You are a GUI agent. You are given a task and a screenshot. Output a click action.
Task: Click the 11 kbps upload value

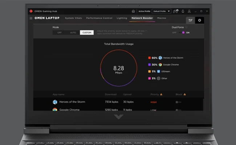(x=128, y=110)
